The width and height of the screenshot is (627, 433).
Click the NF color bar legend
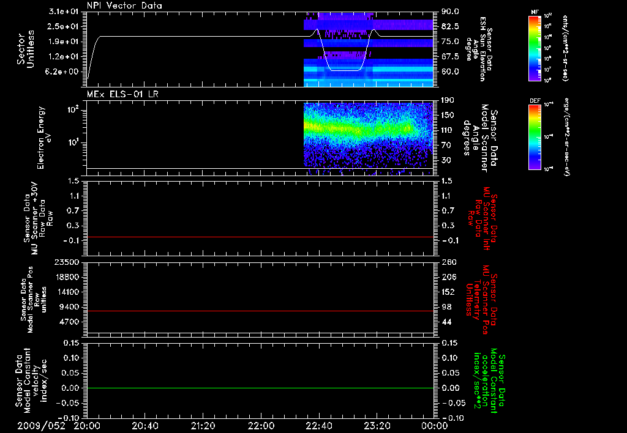(535, 48)
